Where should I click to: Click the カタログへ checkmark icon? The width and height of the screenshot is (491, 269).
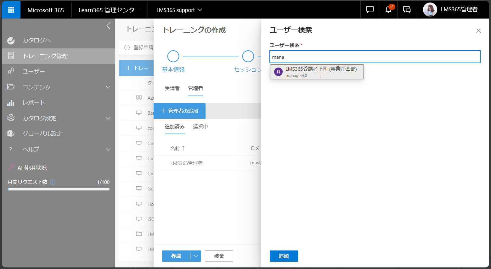point(11,41)
